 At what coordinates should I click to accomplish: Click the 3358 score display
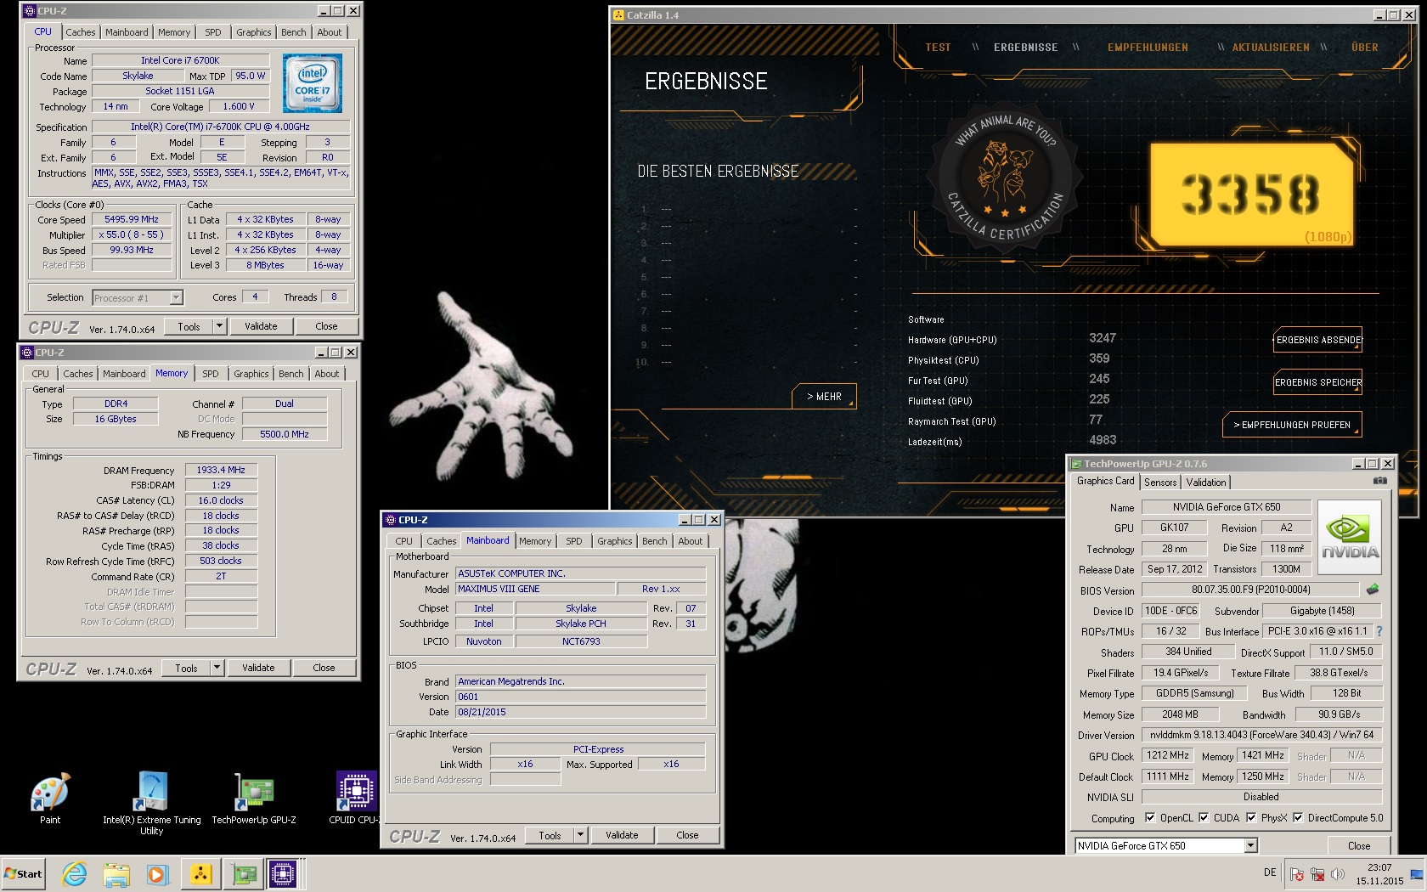pyautogui.click(x=1251, y=195)
